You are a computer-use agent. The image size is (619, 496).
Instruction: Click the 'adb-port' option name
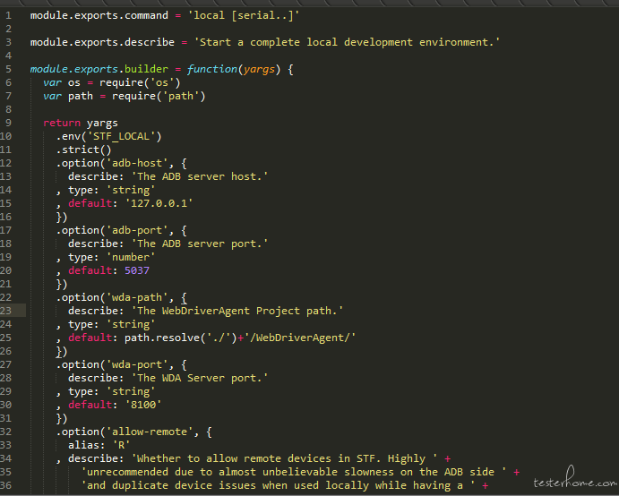coord(137,230)
